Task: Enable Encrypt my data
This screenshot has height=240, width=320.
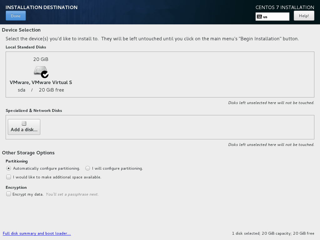Action: click(x=8, y=194)
